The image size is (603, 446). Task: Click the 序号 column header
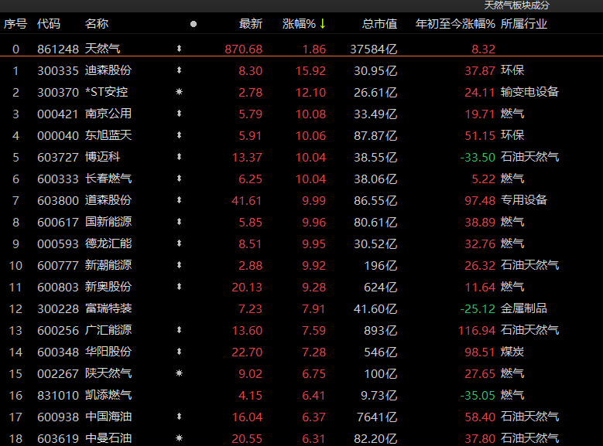(x=15, y=24)
